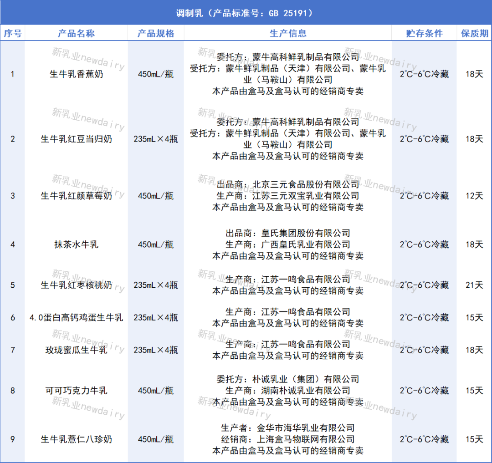This screenshot has width=492, height=463.
Task: Select the 贮存条件 column header
Action: (424, 33)
